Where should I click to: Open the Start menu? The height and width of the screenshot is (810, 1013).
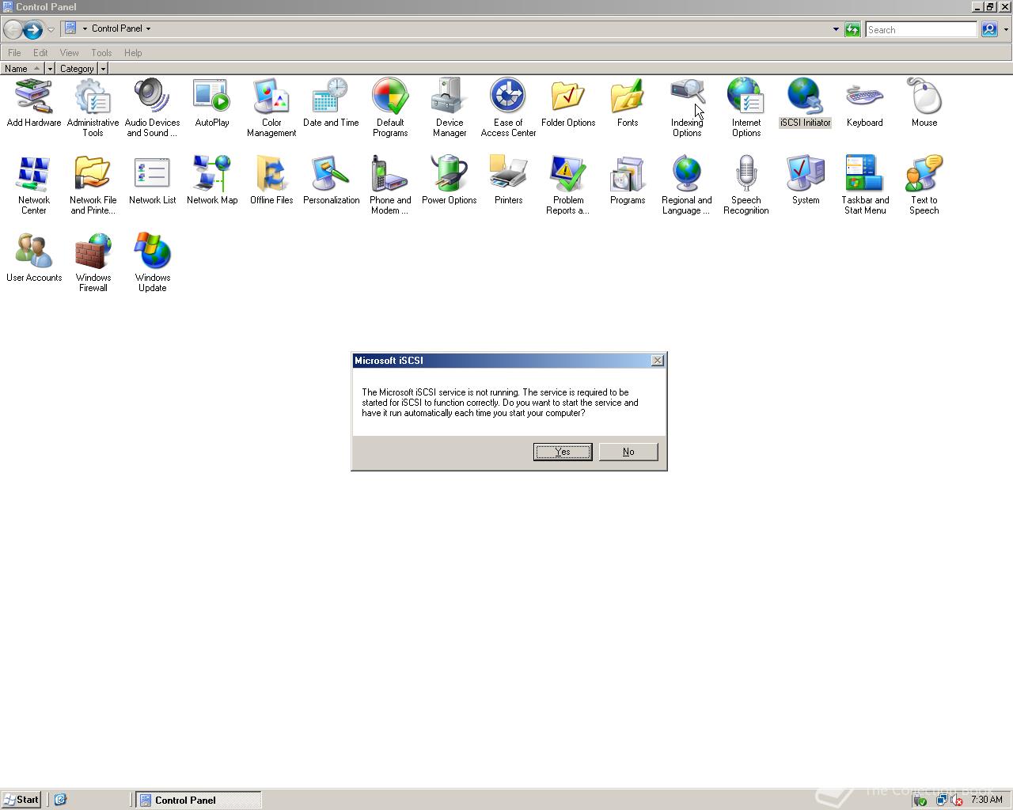21,800
